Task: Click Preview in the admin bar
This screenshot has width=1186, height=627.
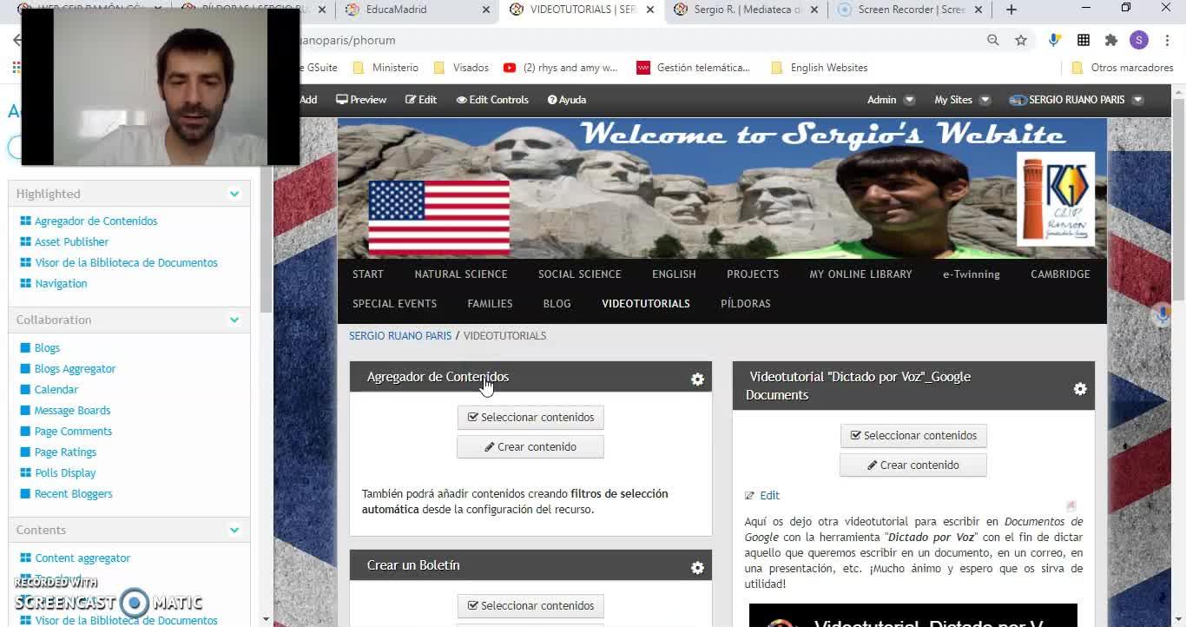Action: point(361,100)
